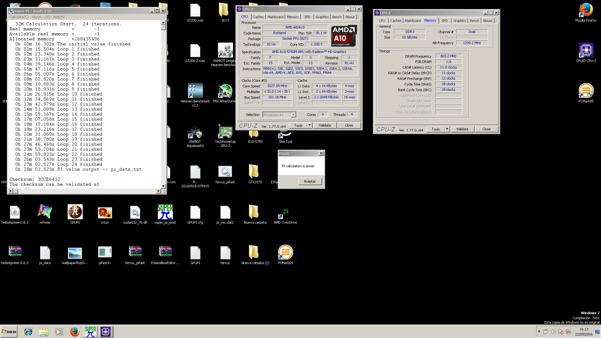601x338 pixels.
Task: Open the GT200-2.rom file icon
Action: tap(195, 53)
